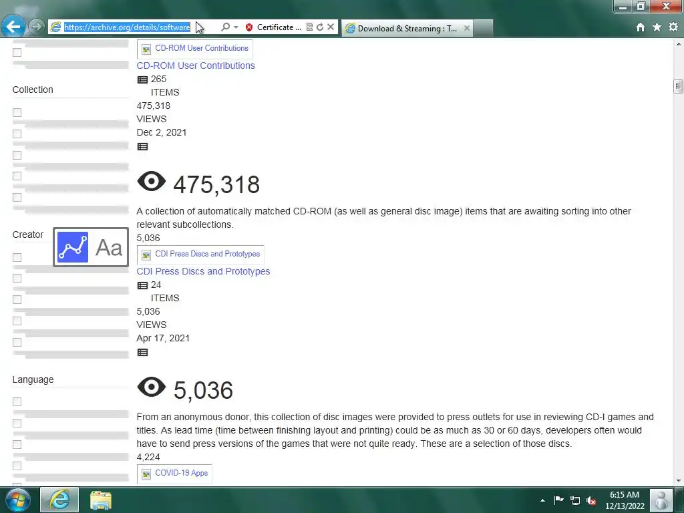Viewport: 684px width, 513px height.
Task: Click the page scrollbar up arrow
Action: click(x=679, y=44)
